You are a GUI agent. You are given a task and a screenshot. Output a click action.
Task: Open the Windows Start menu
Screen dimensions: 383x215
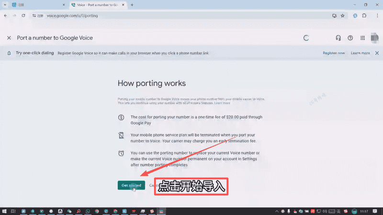click(4, 211)
